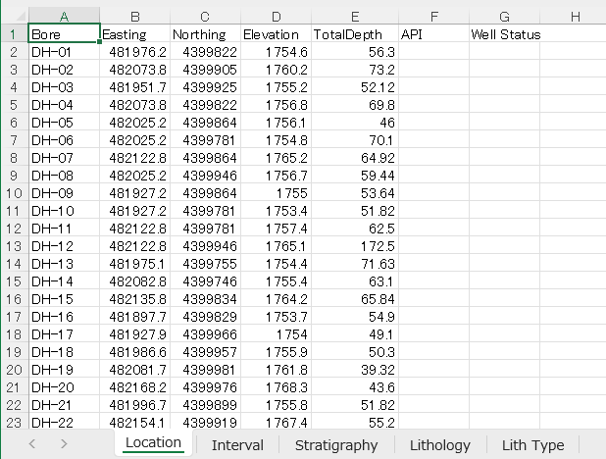Click the Well Status header cell
Image resolution: width=606 pixels, height=459 pixels.
(x=504, y=34)
